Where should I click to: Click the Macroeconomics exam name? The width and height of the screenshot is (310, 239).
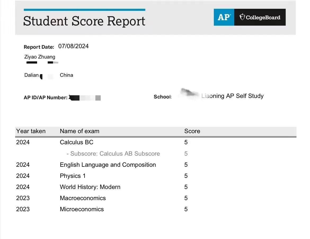coord(83,198)
